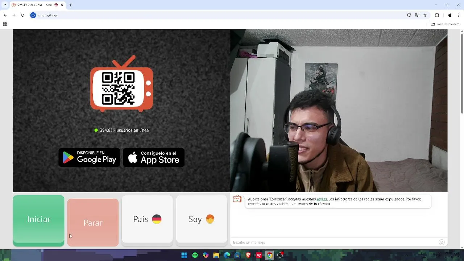
Task: Open the Soy gender selector
Action: coord(202,219)
